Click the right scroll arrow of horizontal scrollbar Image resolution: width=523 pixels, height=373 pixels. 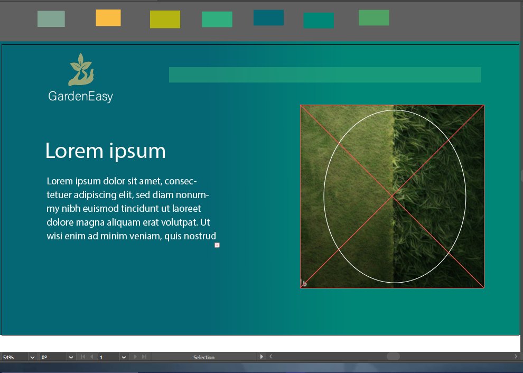click(x=516, y=357)
